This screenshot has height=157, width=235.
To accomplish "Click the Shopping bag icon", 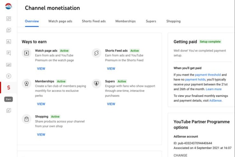I will point(26,119).
